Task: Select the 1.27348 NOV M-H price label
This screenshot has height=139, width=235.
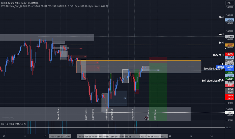Action: 230,57
